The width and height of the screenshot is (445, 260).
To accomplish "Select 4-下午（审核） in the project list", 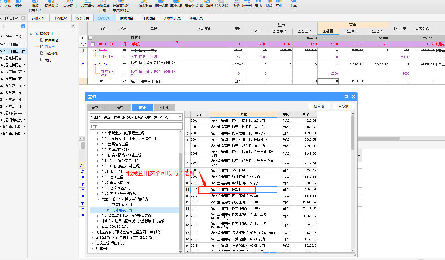I will click(13, 36).
